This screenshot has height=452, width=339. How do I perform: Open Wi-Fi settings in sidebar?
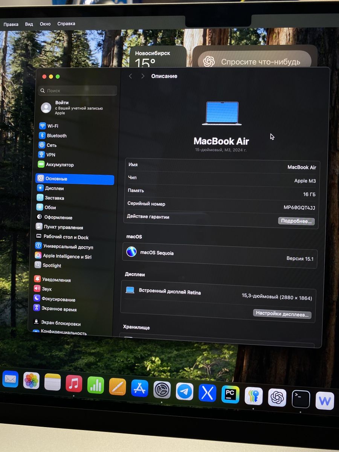pyautogui.click(x=49, y=126)
